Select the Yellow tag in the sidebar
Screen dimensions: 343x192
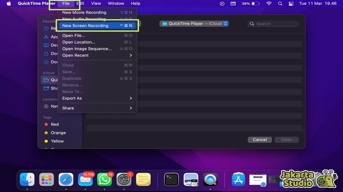tap(57, 141)
